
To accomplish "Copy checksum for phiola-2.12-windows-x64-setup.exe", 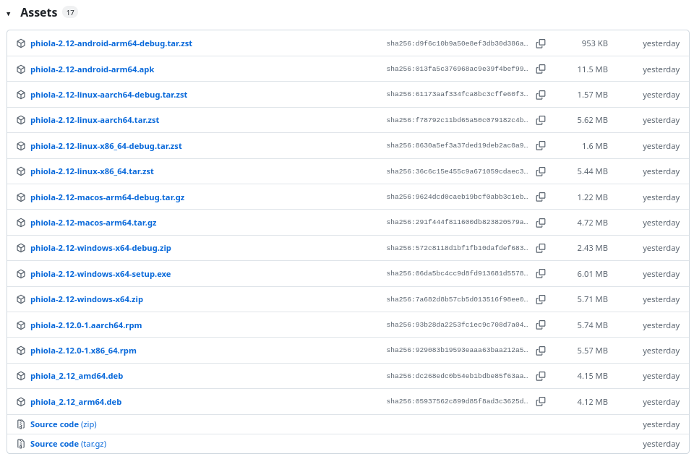I will pyautogui.click(x=541, y=273).
